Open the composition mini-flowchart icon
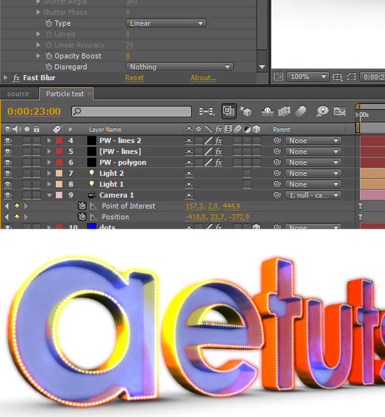This screenshot has width=385, height=417. tap(207, 111)
